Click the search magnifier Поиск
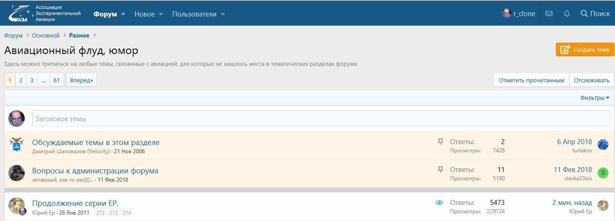 (x=595, y=14)
